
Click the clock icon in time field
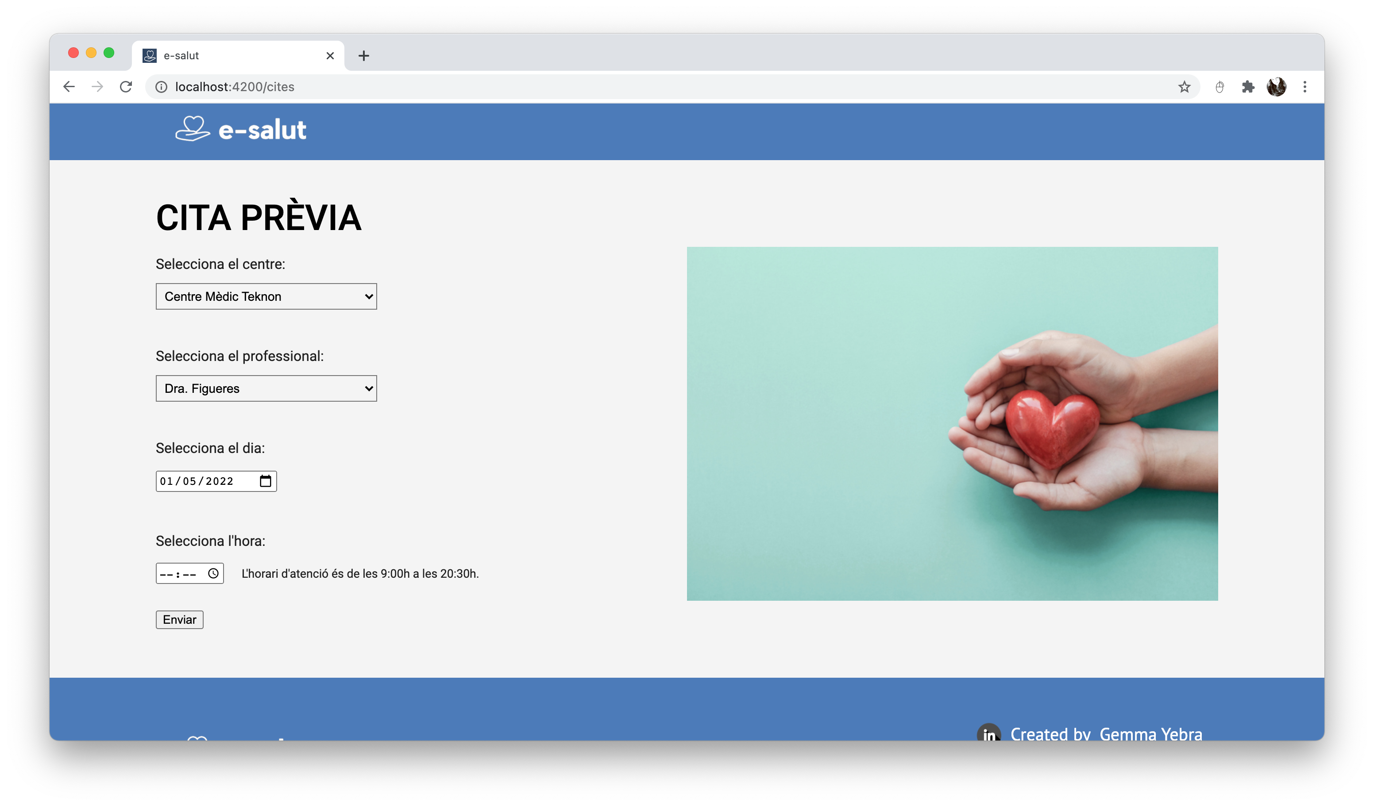[213, 573]
